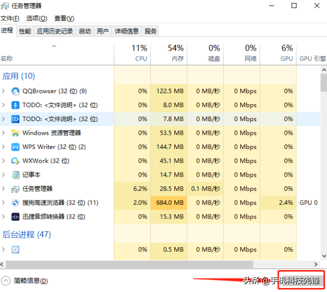Click the horizontal scrollbar left arrow

2,264
